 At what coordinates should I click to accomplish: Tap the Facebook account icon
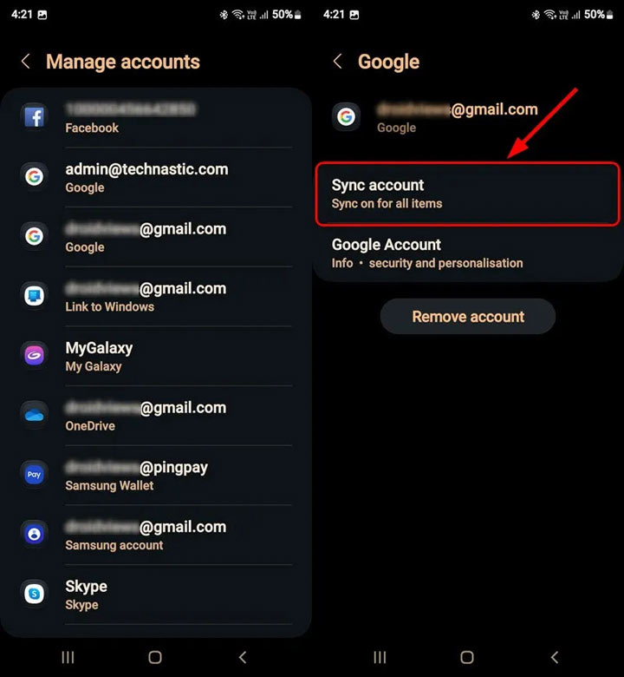(x=34, y=116)
